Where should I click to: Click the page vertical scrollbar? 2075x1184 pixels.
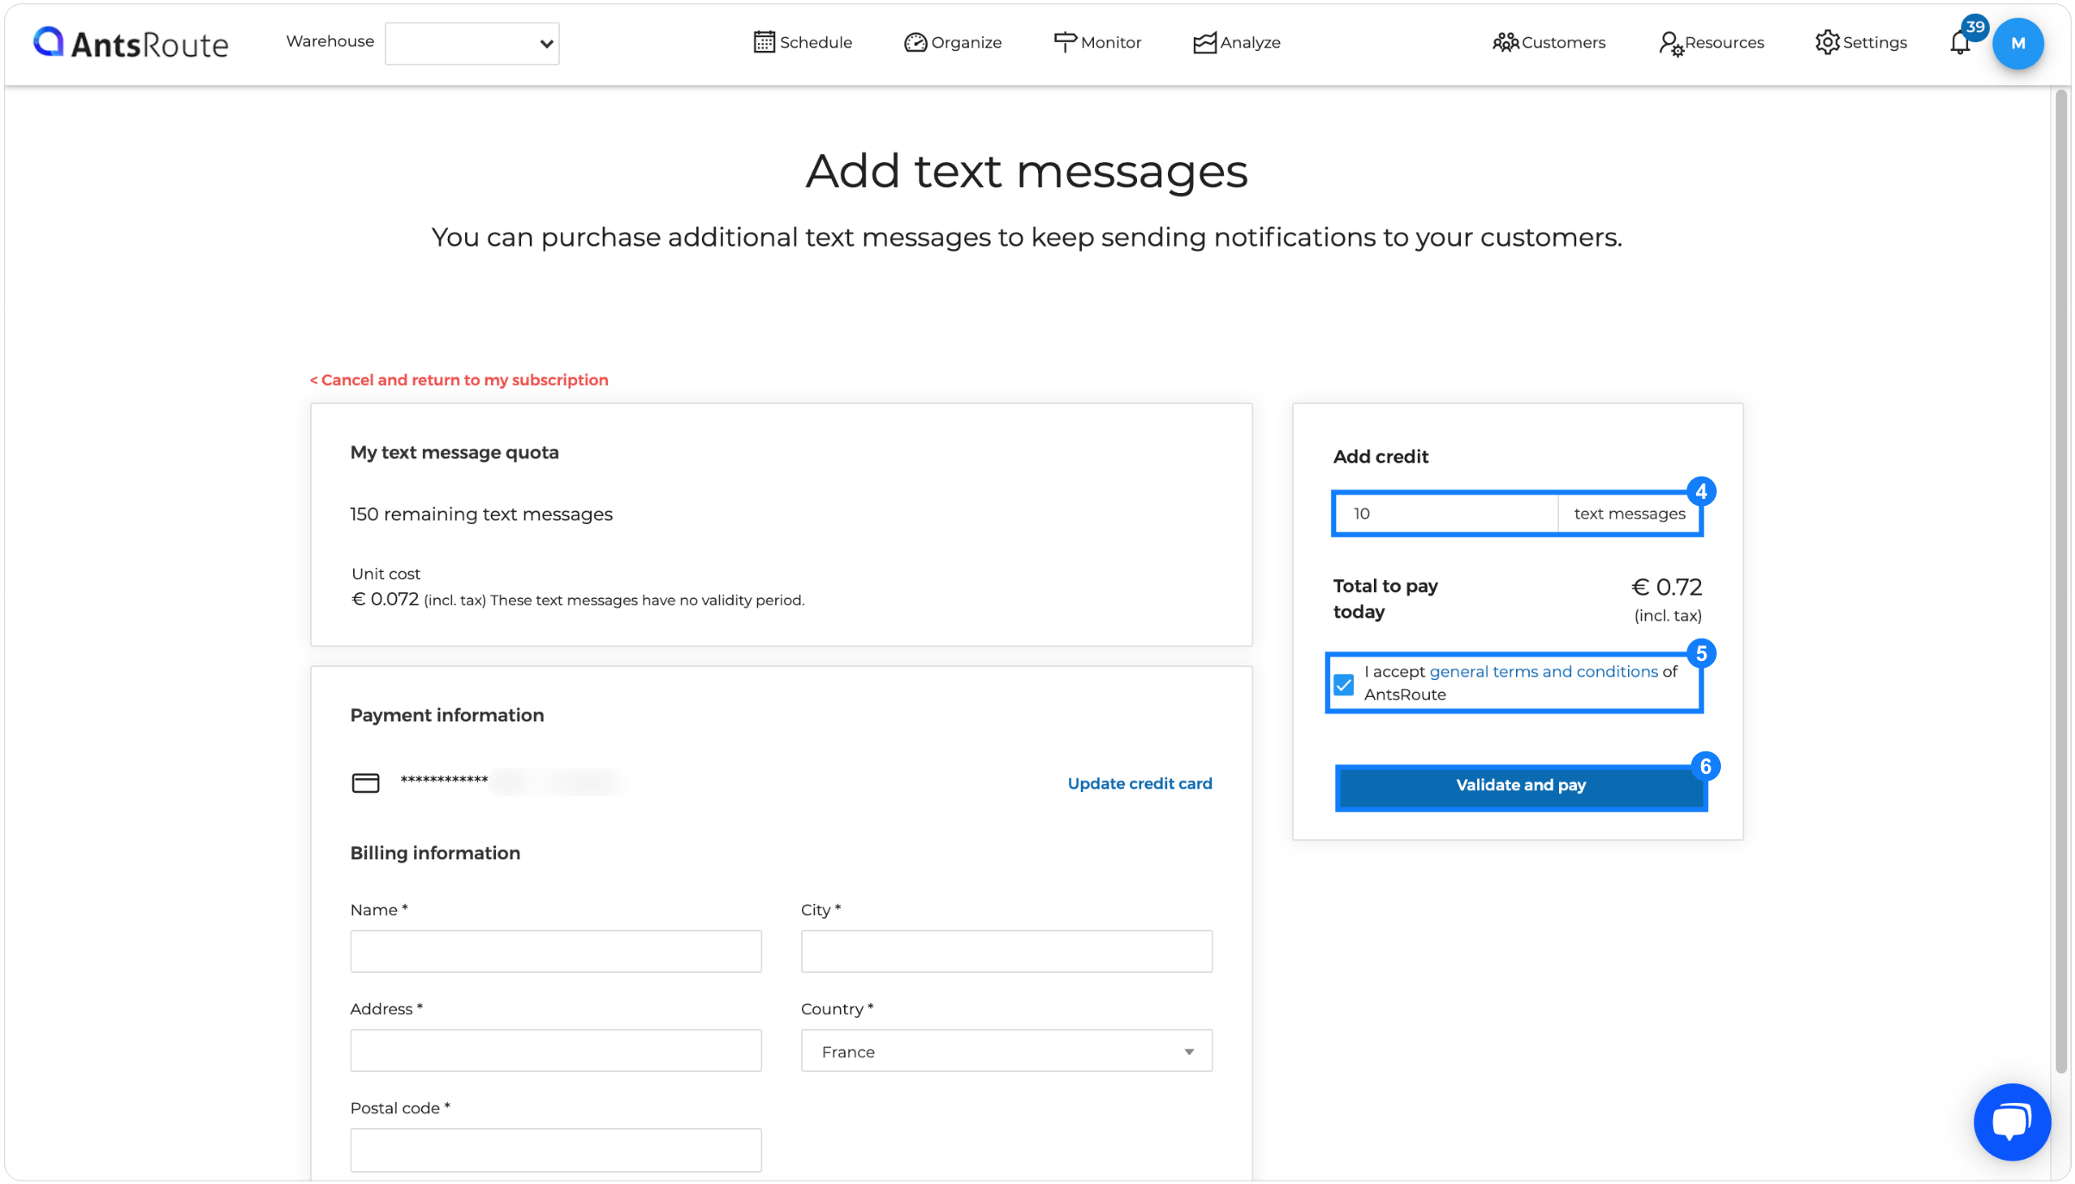tap(2061, 582)
